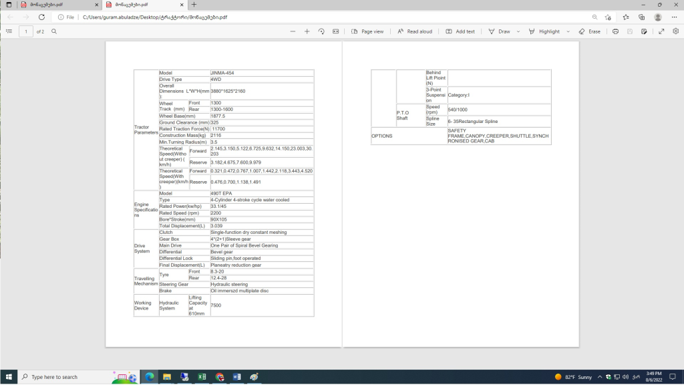Expand the Highlight color dropdown arrow
The width and height of the screenshot is (684, 385).
click(568, 31)
